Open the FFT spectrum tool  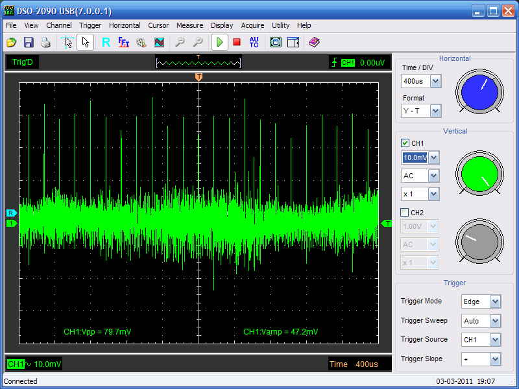coord(123,42)
